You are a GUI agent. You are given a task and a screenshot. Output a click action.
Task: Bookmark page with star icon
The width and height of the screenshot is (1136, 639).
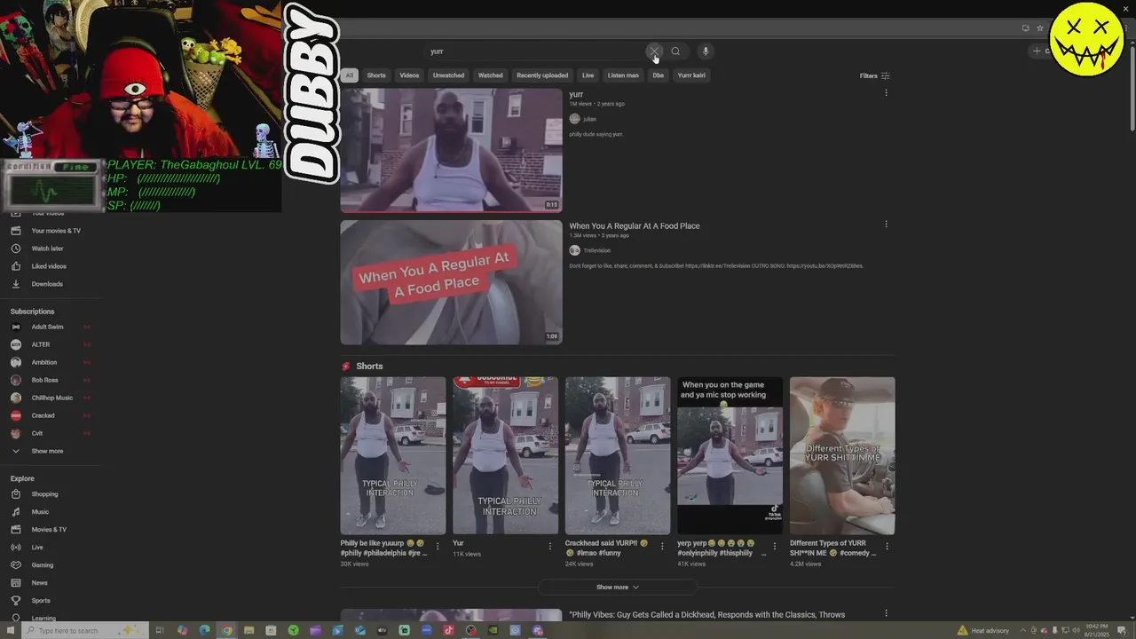click(x=1040, y=28)
